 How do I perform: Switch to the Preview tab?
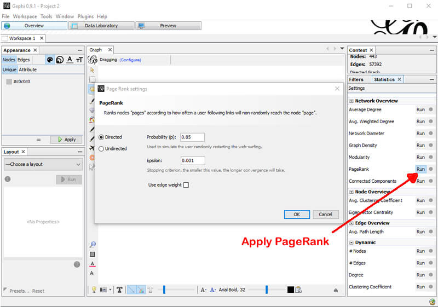pyautogui.click(x=168, y=26)
